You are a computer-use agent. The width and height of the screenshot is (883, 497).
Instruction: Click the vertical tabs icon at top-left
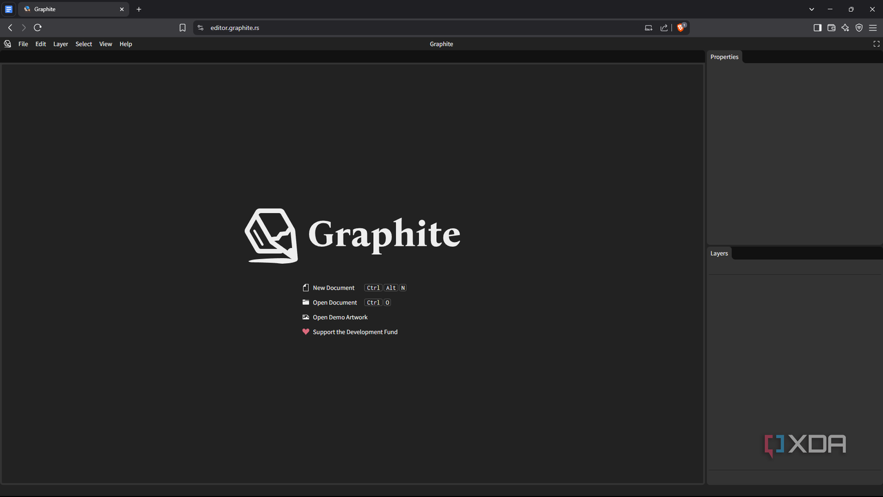(9, 9)
